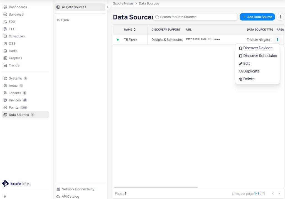
Task: Click page number 1 in pagination
Action: click(126, 193)
